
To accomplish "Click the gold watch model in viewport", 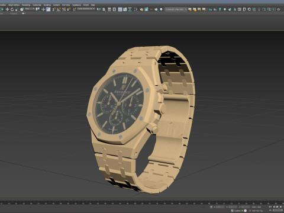I will point(141,120).
